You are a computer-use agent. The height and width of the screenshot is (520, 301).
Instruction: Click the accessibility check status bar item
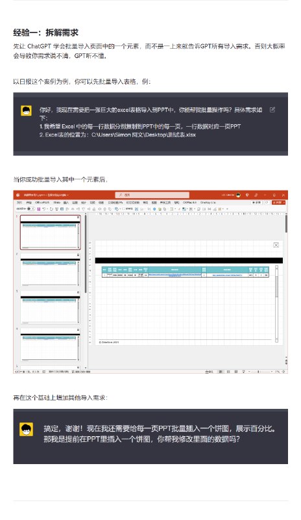82,372
